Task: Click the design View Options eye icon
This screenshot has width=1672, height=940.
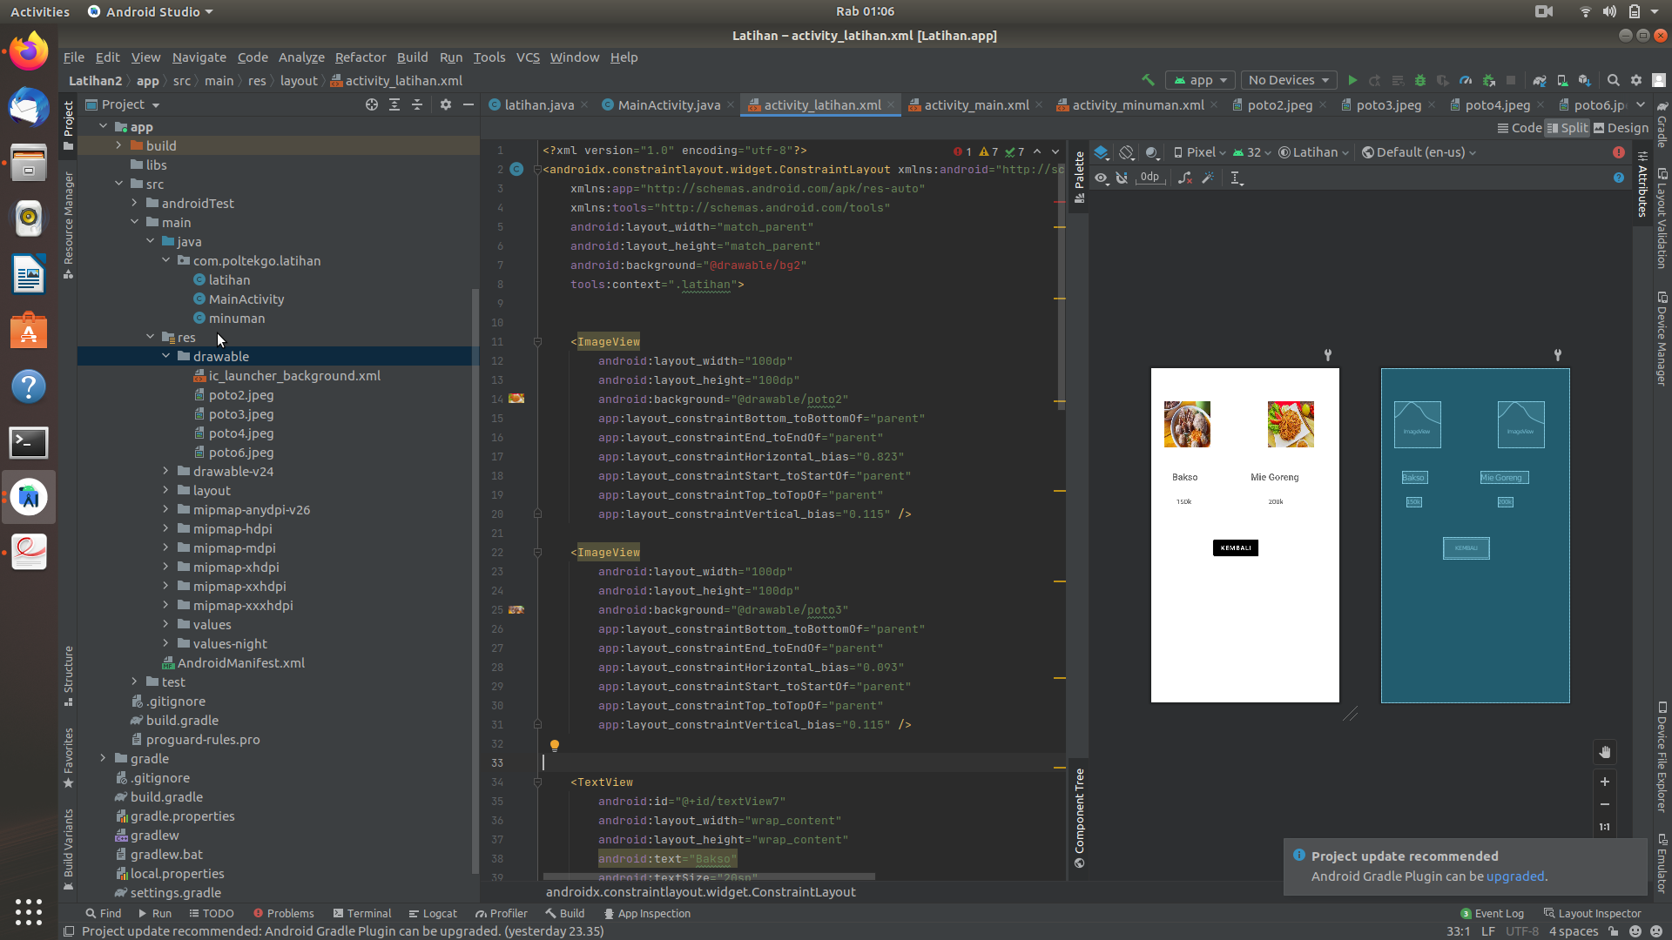Action: point(1102,178)
